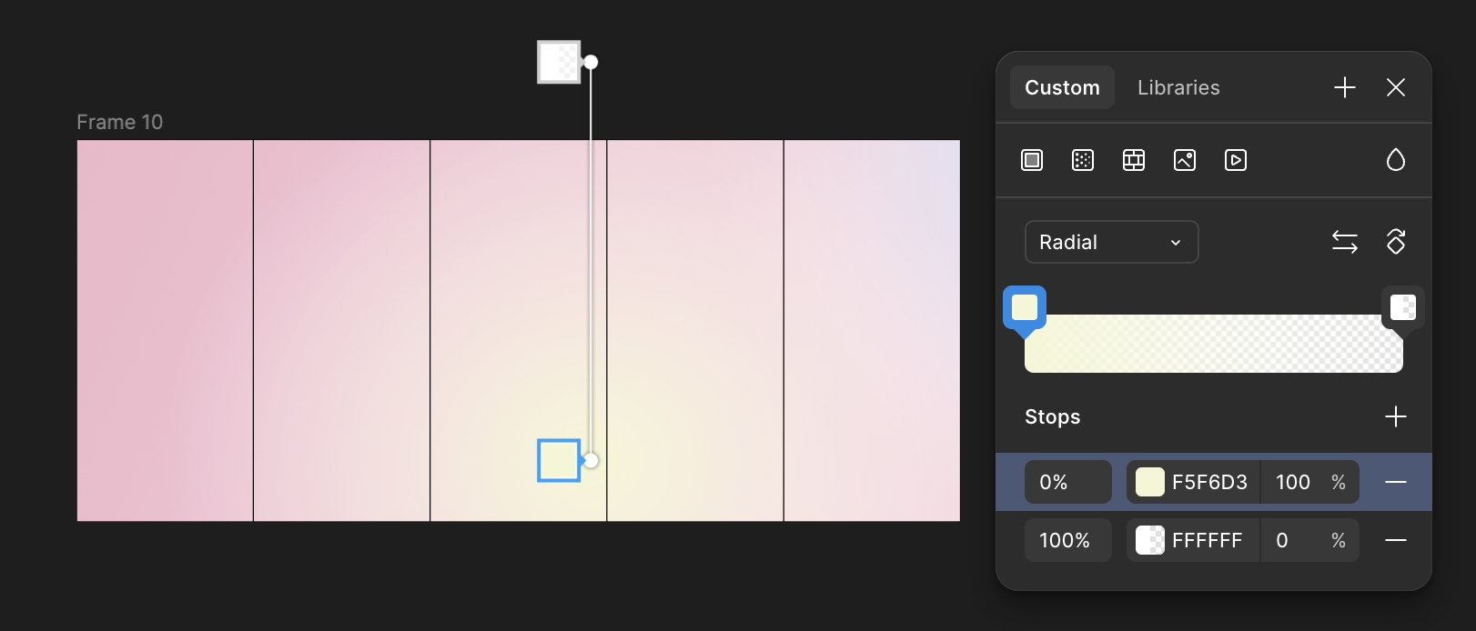1476x631 pixels.
Task: Delete the 100% FFFFFF stop
Action: click(x=1396, y=540)
